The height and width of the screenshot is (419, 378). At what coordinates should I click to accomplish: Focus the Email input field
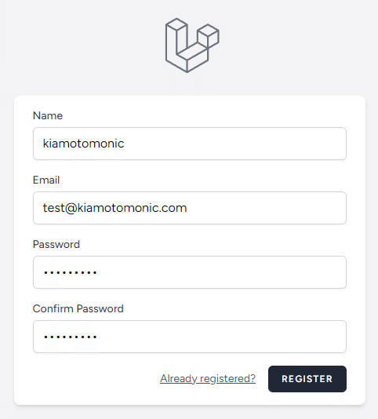(x=190, y=208)
